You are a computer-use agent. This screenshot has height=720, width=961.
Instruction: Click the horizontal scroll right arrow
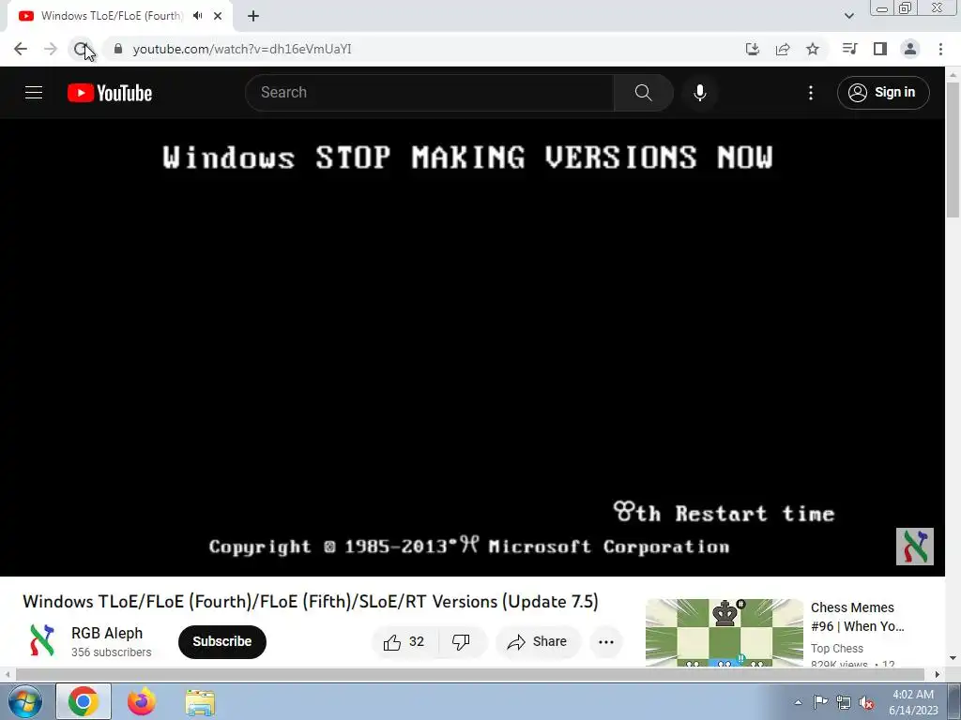coord(938,674)
